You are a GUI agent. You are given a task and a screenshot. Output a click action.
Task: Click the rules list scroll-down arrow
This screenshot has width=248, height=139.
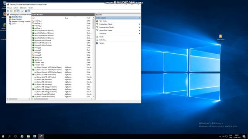(x=93, y=97)
